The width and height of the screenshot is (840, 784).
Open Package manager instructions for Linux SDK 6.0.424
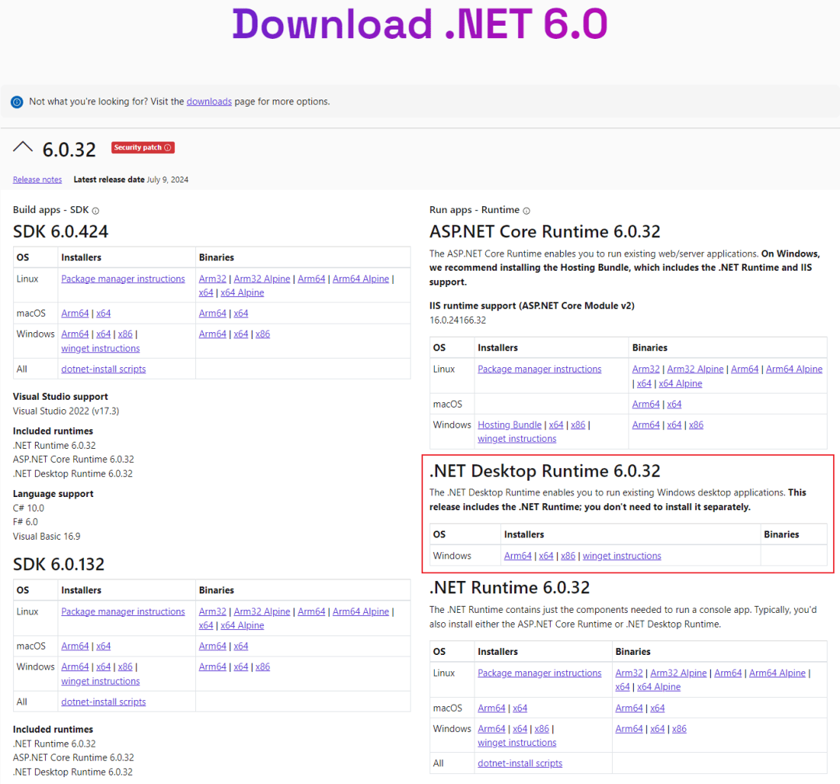pos(123,278)
